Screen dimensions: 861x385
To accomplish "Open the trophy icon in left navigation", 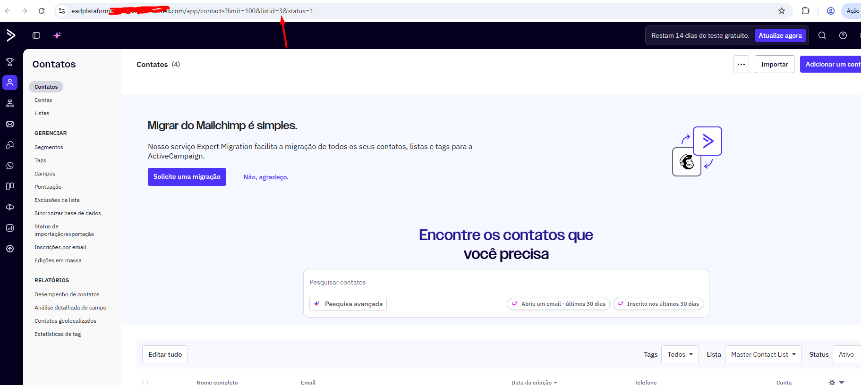I will click(x=10, y=62).
